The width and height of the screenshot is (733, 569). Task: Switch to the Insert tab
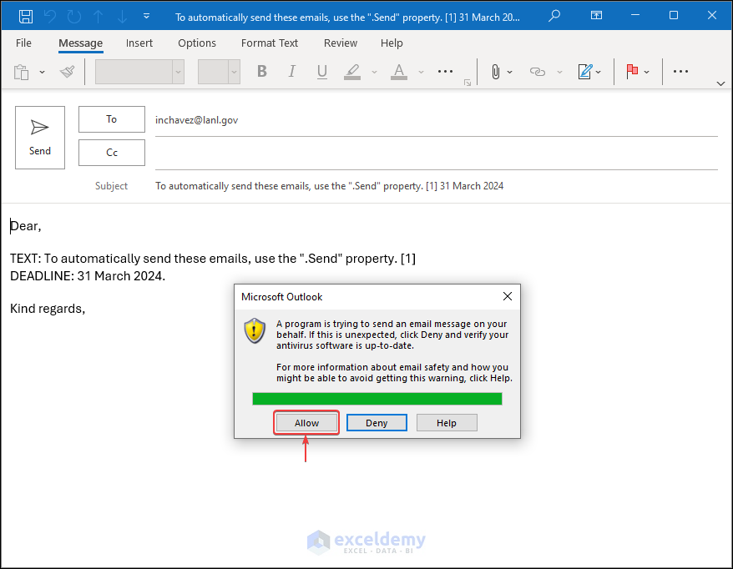pyautogui.click(x=139, y=43)
